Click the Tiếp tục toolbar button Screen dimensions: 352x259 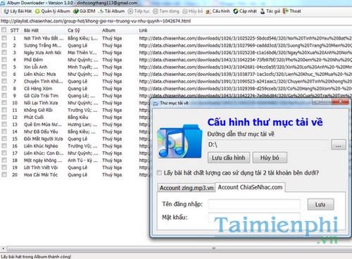pos(139,11)
